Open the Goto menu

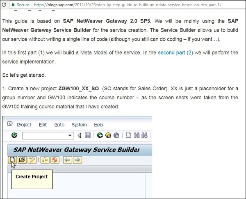(59, 125)
